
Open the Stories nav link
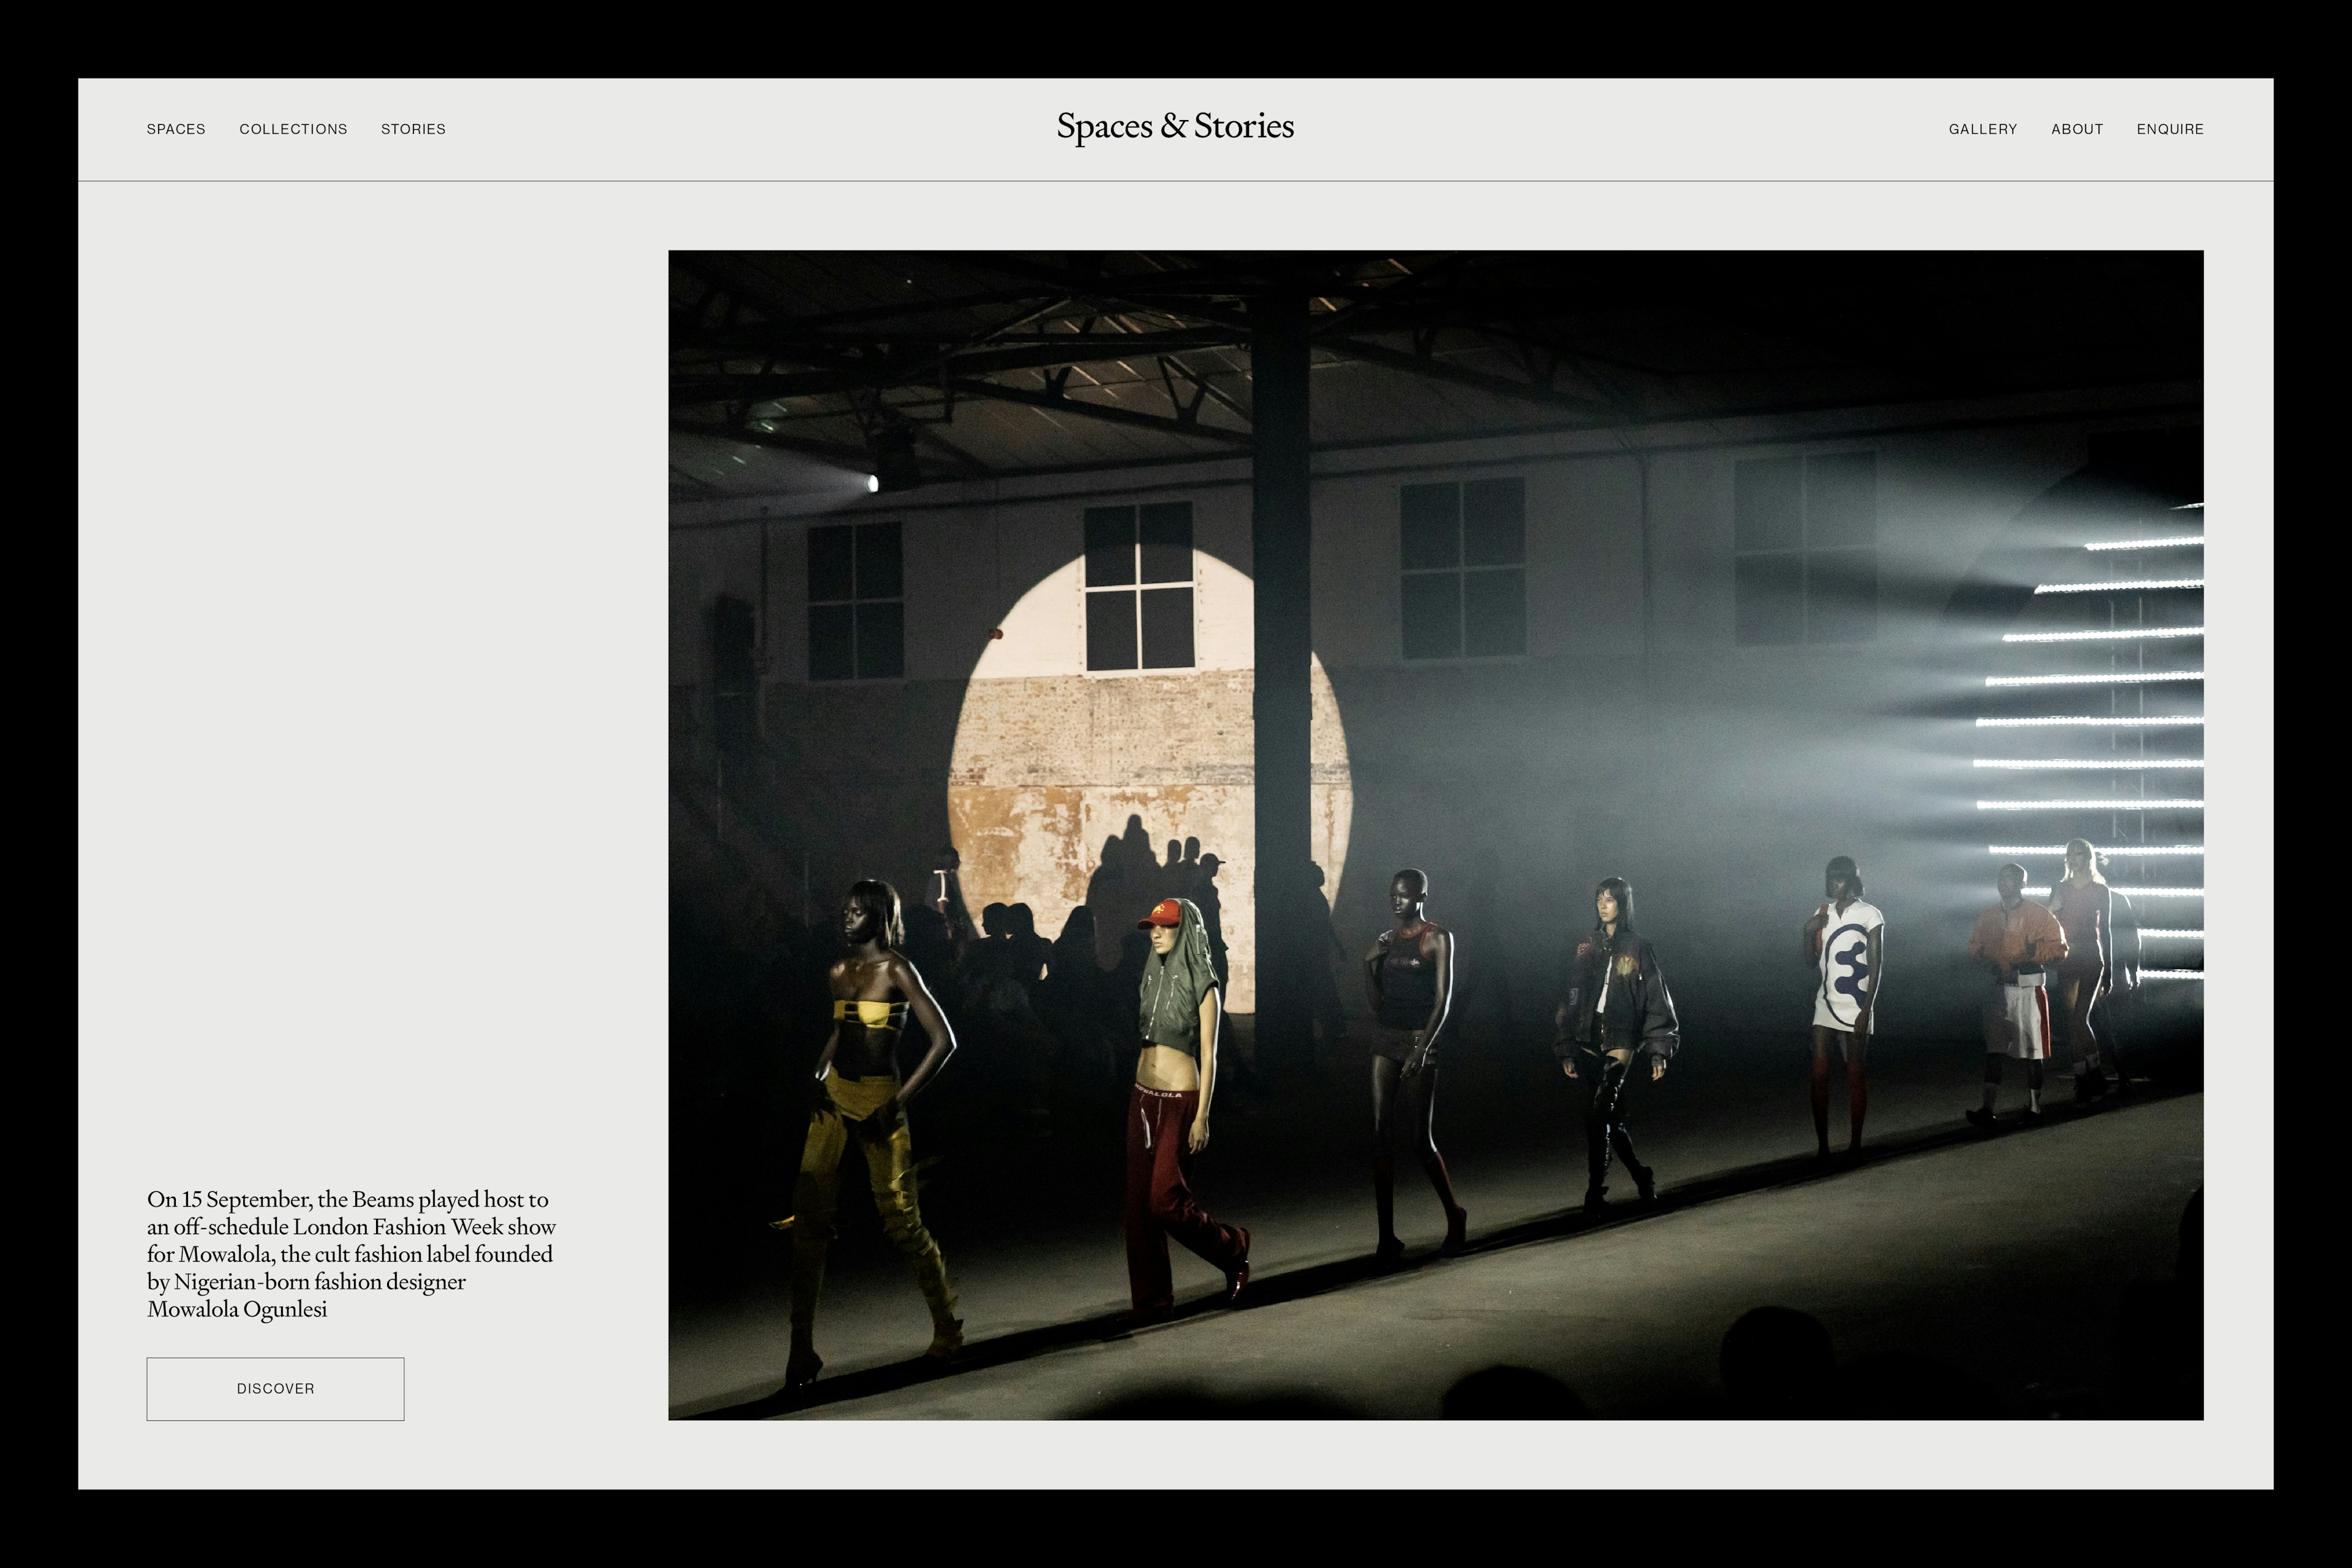pos(413,129)
